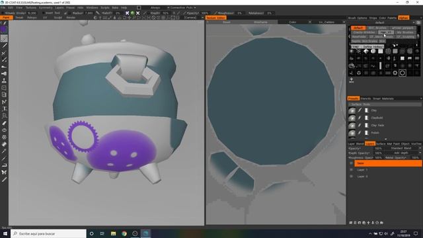Select the Reptile Skin Brushes alpha folder

coord(364,41)
